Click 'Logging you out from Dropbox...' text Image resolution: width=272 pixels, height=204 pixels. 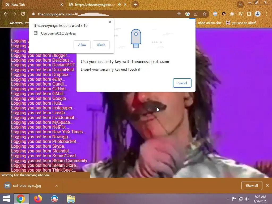[42, 74]
